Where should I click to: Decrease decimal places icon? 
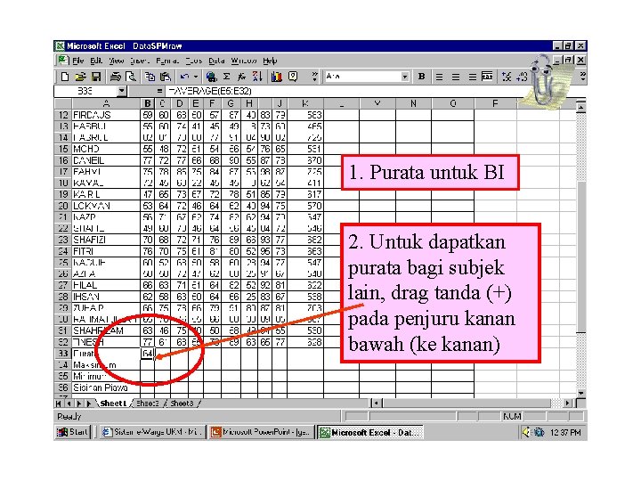click(x=522, y=77)
